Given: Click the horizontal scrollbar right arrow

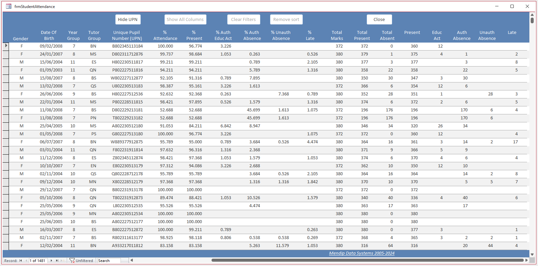Looking at the screenshot, I should point(526,260).
